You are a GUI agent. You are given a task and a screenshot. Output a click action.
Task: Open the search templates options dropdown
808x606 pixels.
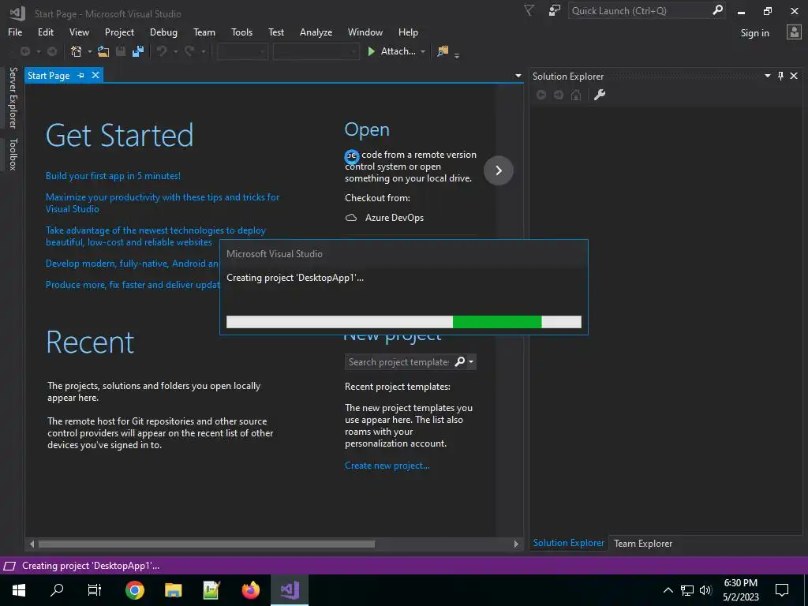coord(471,361)
